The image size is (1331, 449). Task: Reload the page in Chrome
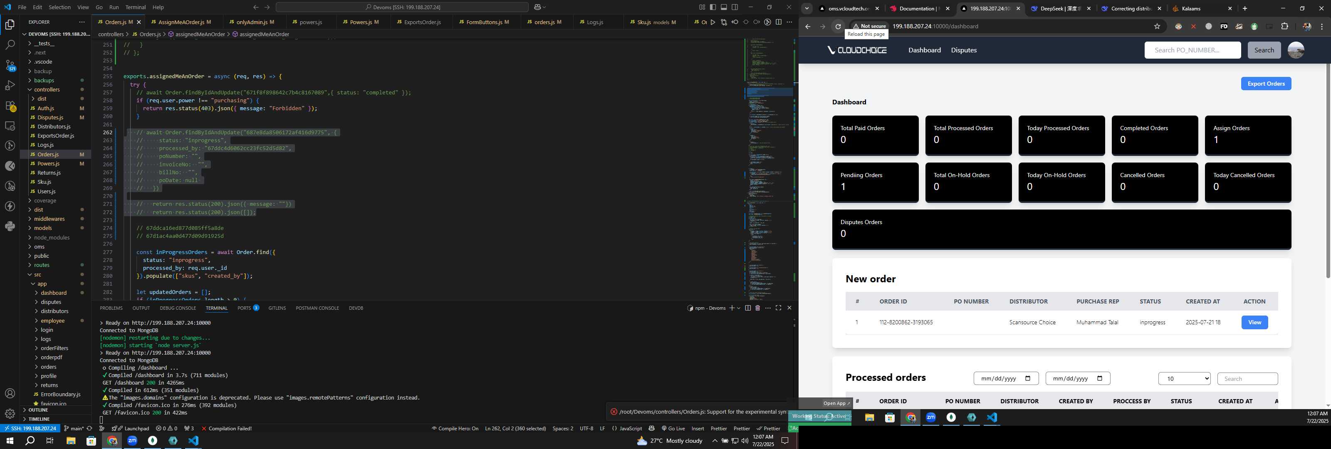[x=838, y=26]
